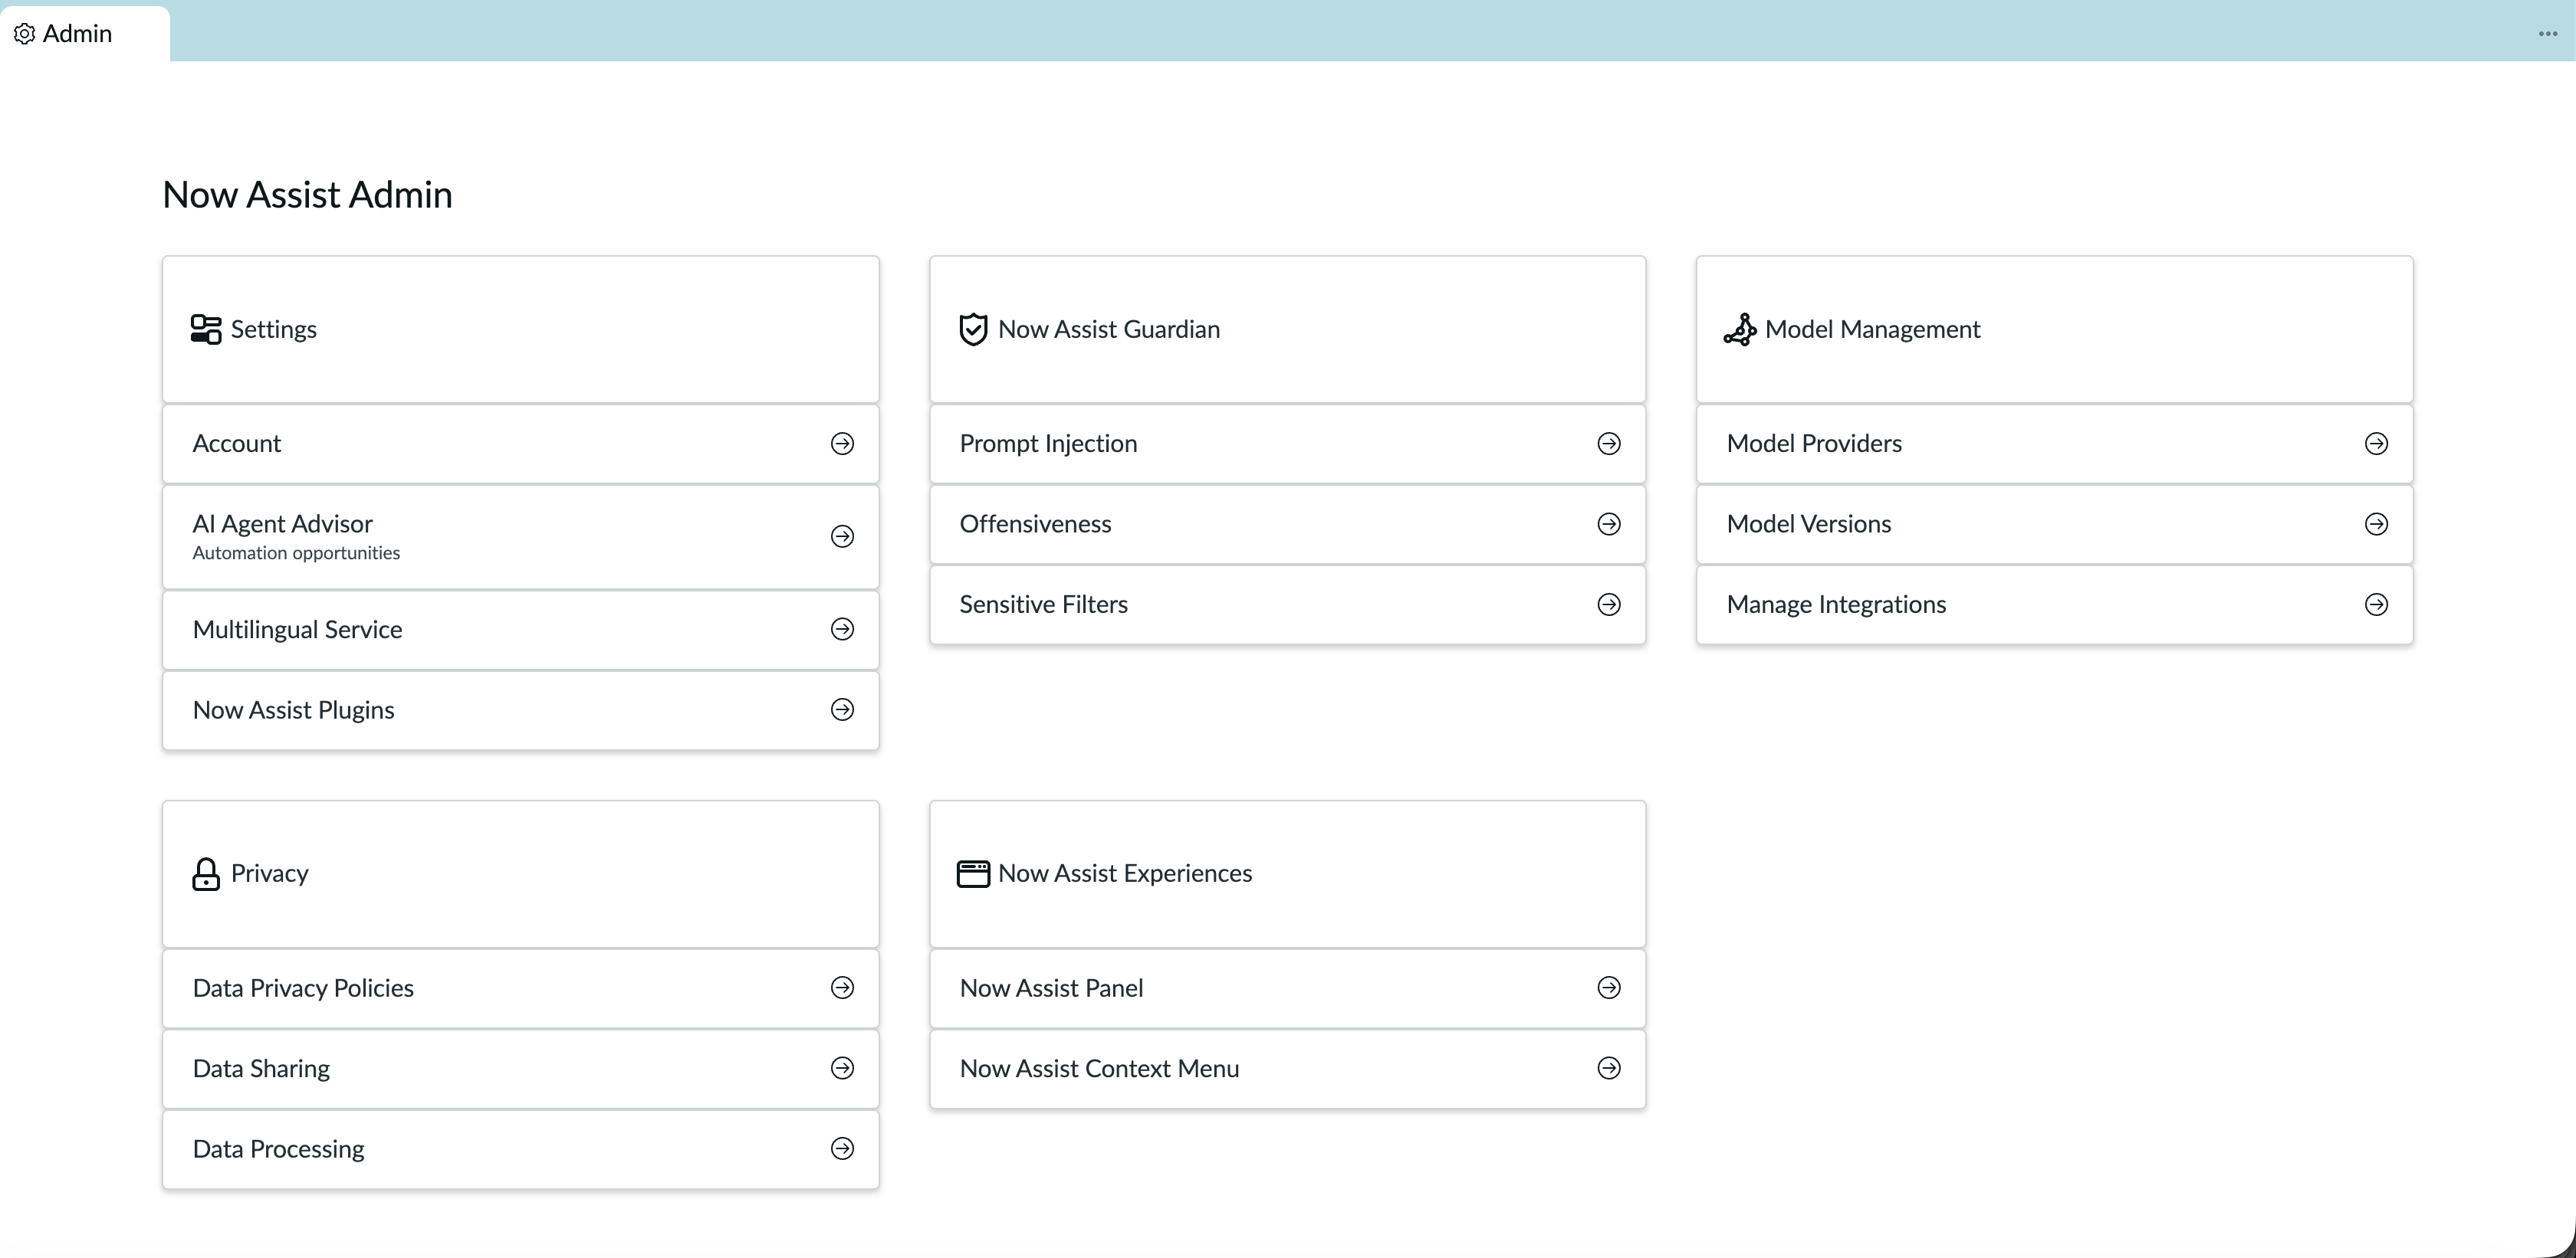Open Sensitive Filters
Image resolution: width=2576 pixels, height=1258 pixels.
1287,604
